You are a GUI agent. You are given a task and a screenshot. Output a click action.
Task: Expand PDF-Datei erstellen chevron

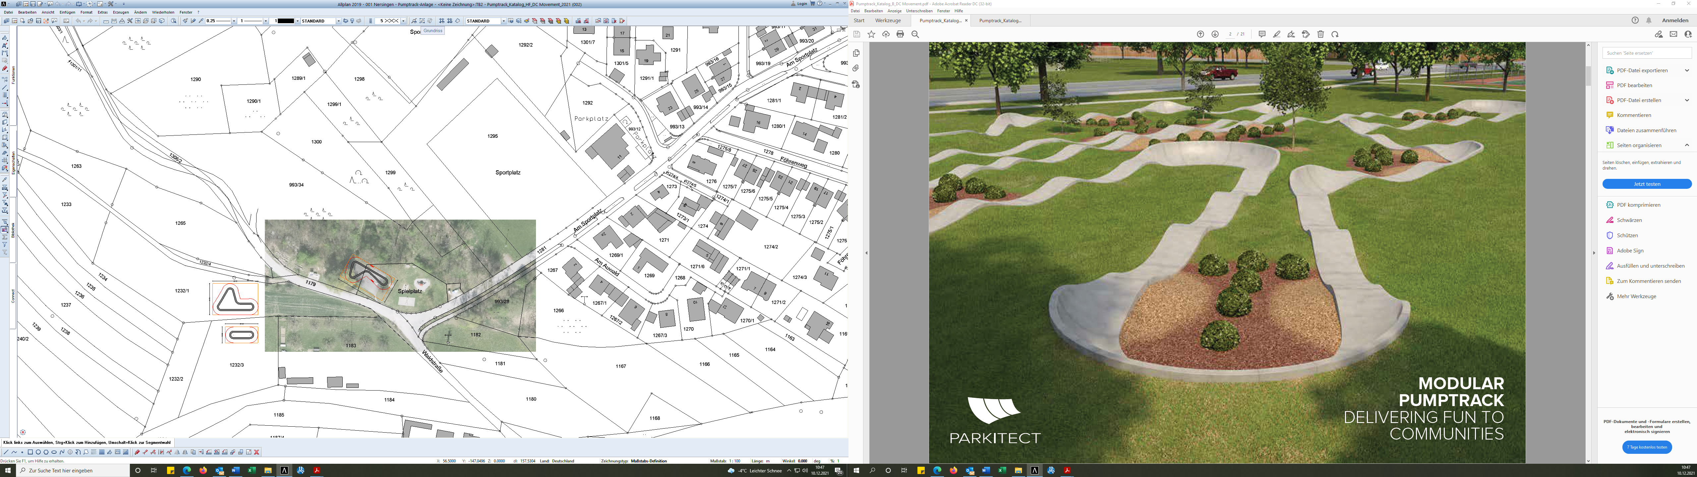click(x=1687, y=100)
